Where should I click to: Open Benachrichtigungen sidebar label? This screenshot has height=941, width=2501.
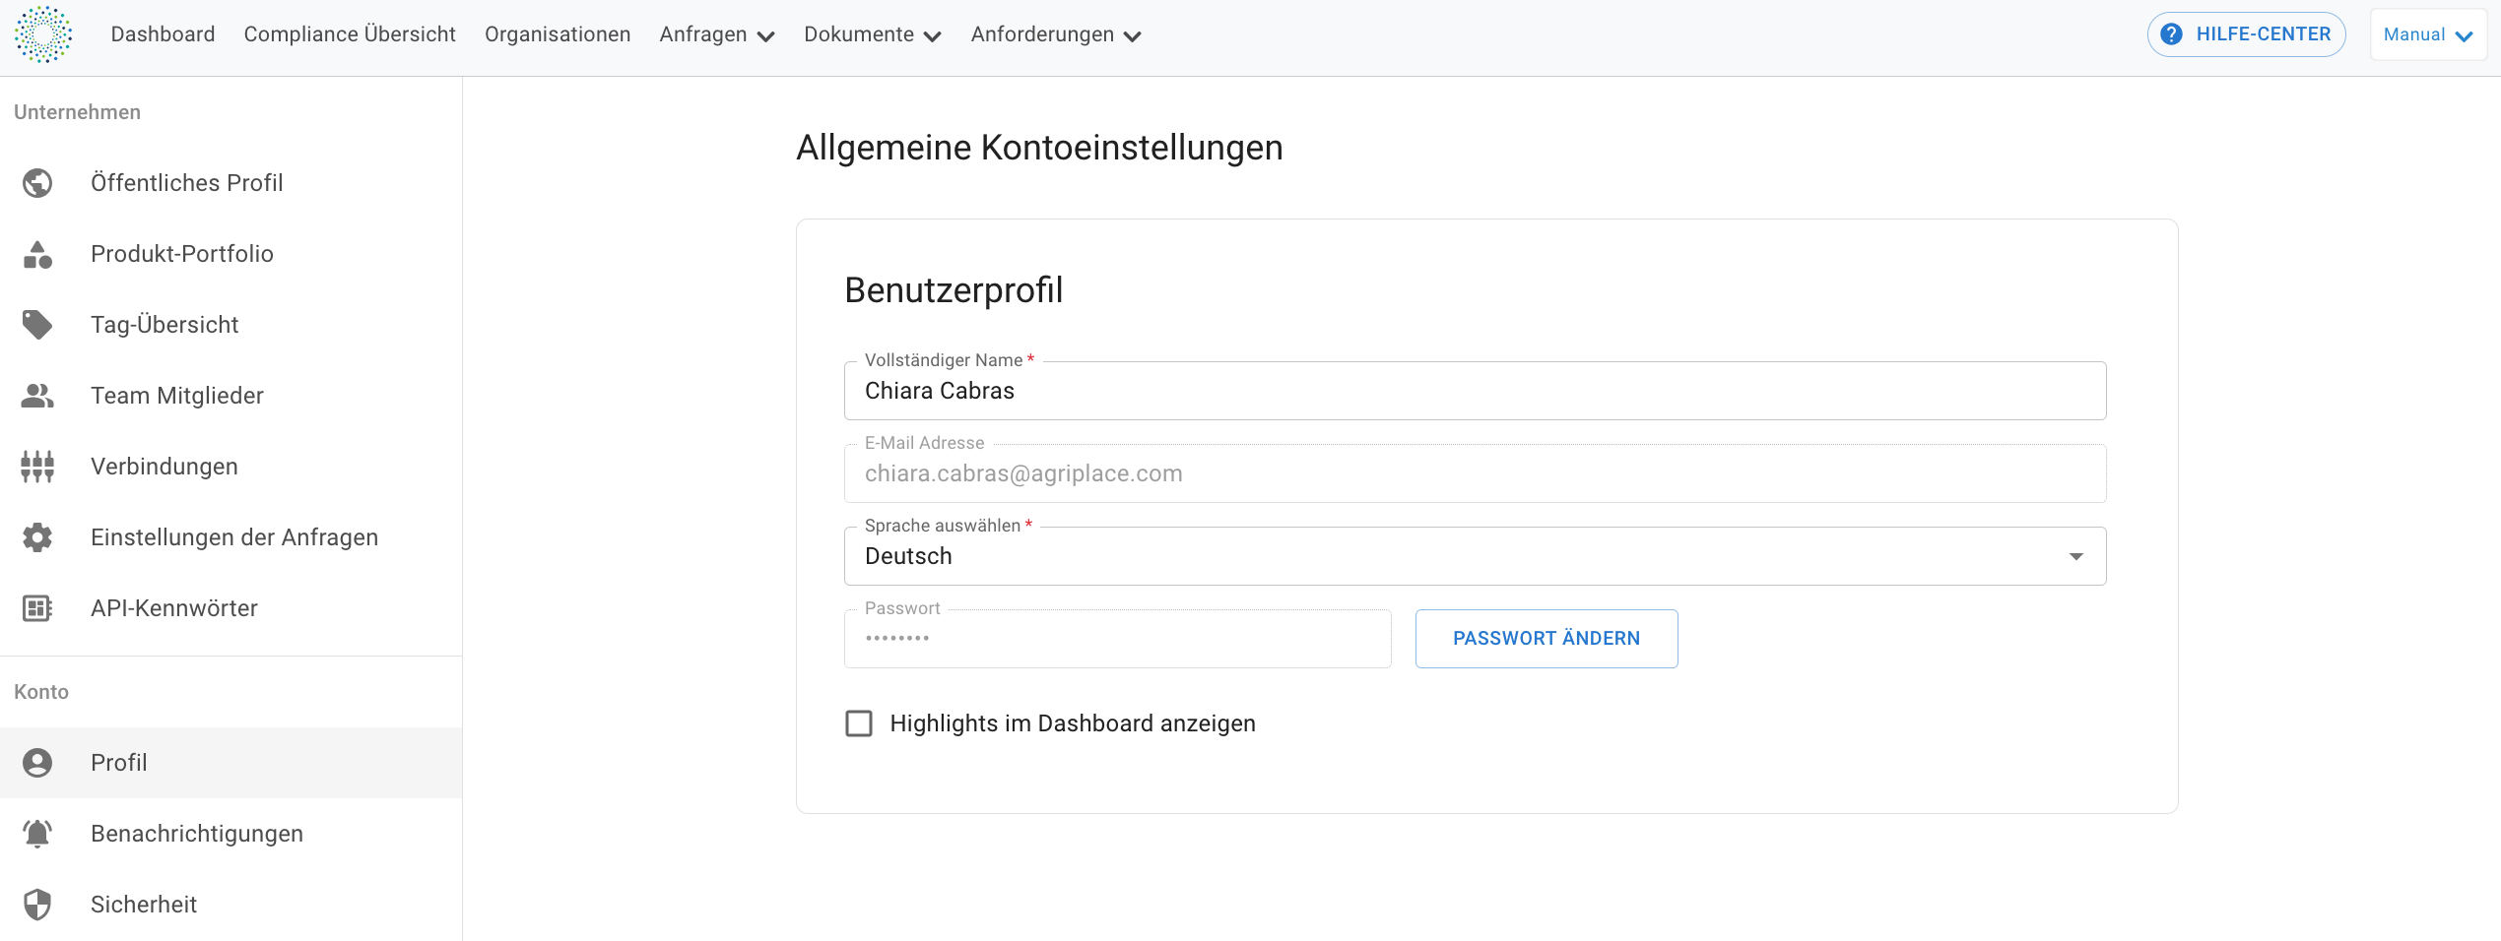197,834
